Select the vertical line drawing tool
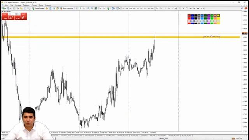Viewport: 249px width, 140px height. (x=165, y=9)
